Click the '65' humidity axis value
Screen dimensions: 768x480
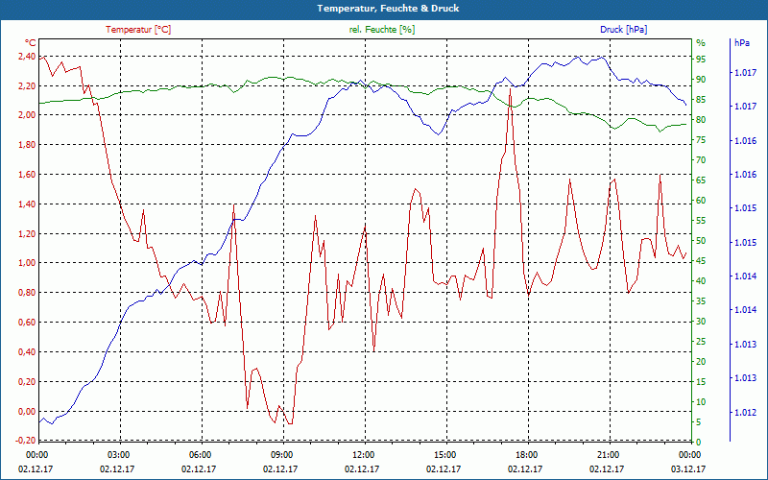(x=701, y=180)
